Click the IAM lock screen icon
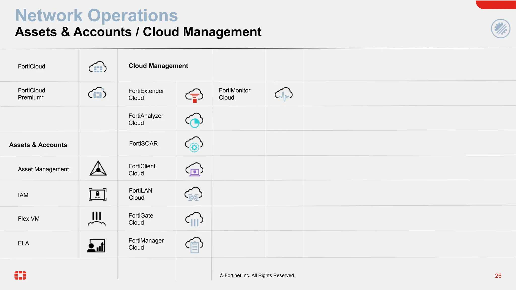This screenshot has height=290, width=516. 98,195
